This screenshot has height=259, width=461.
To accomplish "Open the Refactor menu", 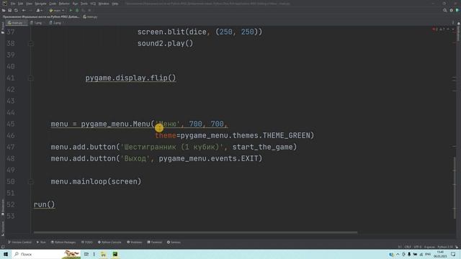I will [64, 4].
